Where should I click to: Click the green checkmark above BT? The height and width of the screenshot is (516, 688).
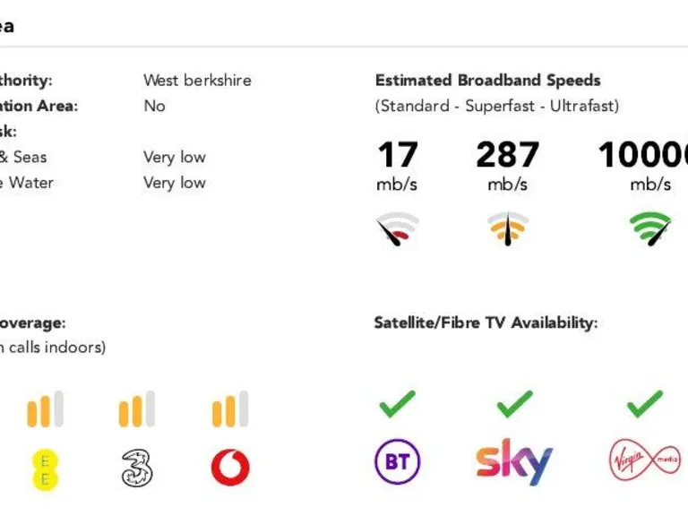coord(397,404)
